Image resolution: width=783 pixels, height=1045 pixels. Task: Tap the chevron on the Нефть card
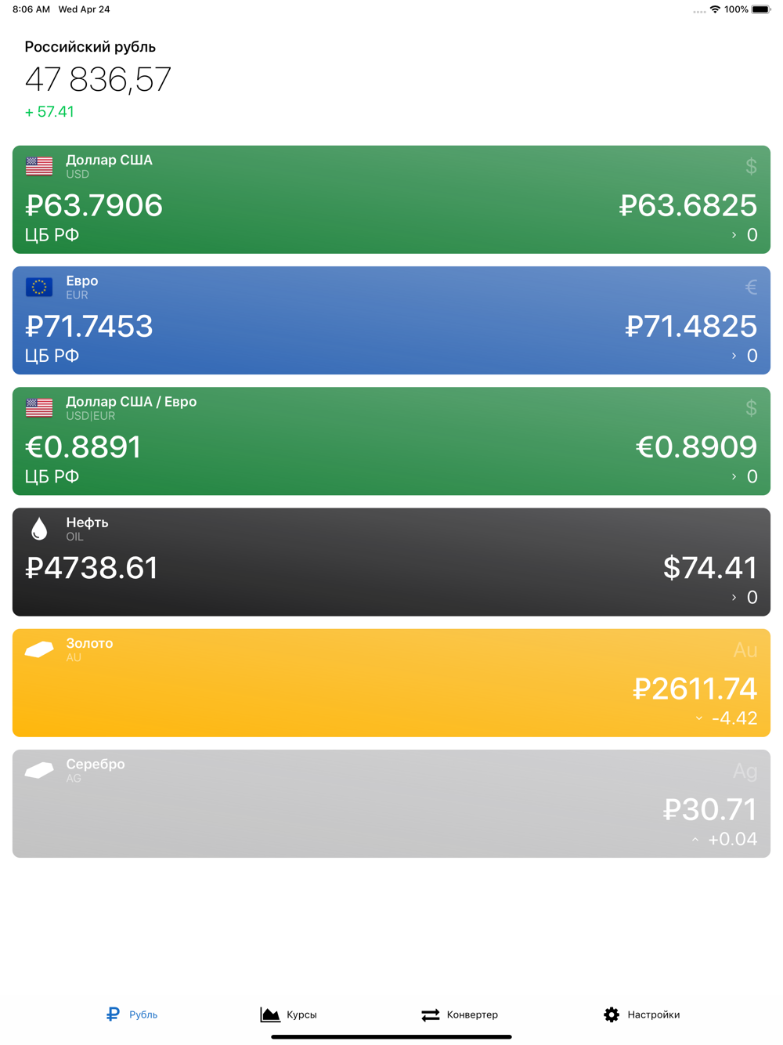[x=734, y=598]
